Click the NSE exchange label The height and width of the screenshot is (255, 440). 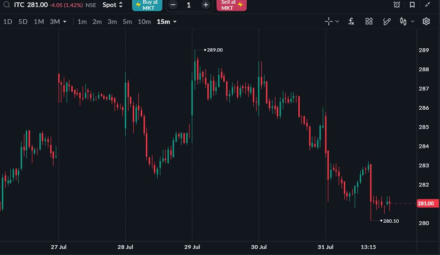tap(91, 5)
